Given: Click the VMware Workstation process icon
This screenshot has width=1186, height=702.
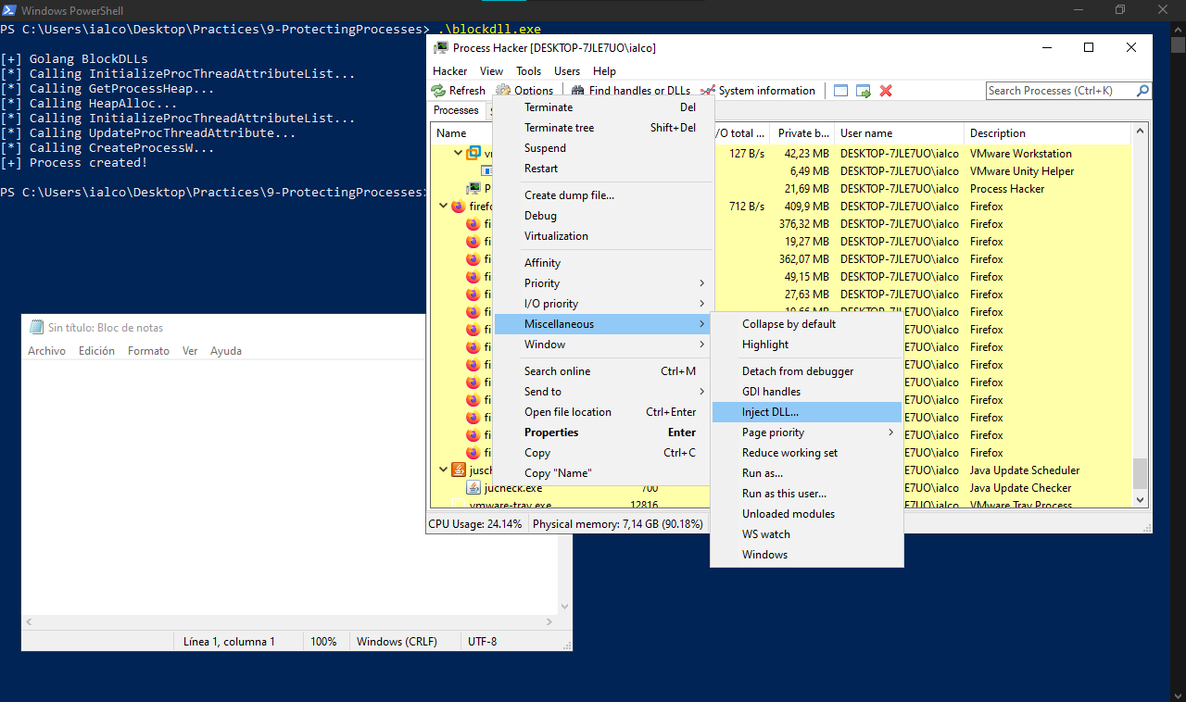Looking at the screenshot, I should pos(473,154).
